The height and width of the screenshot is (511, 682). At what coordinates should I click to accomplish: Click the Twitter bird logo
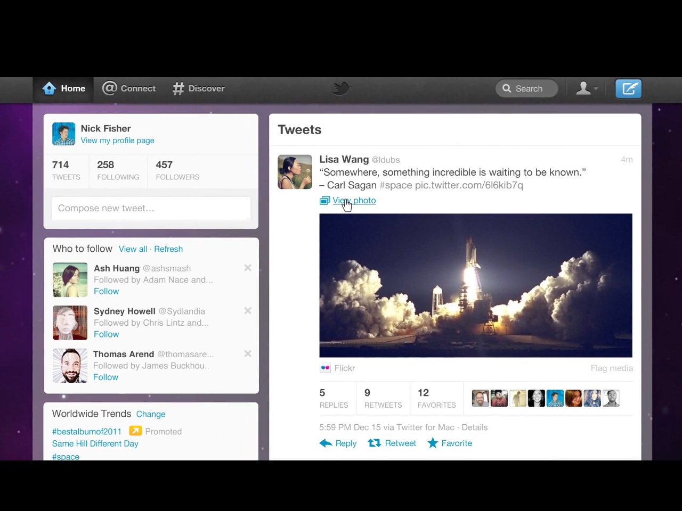341,88
